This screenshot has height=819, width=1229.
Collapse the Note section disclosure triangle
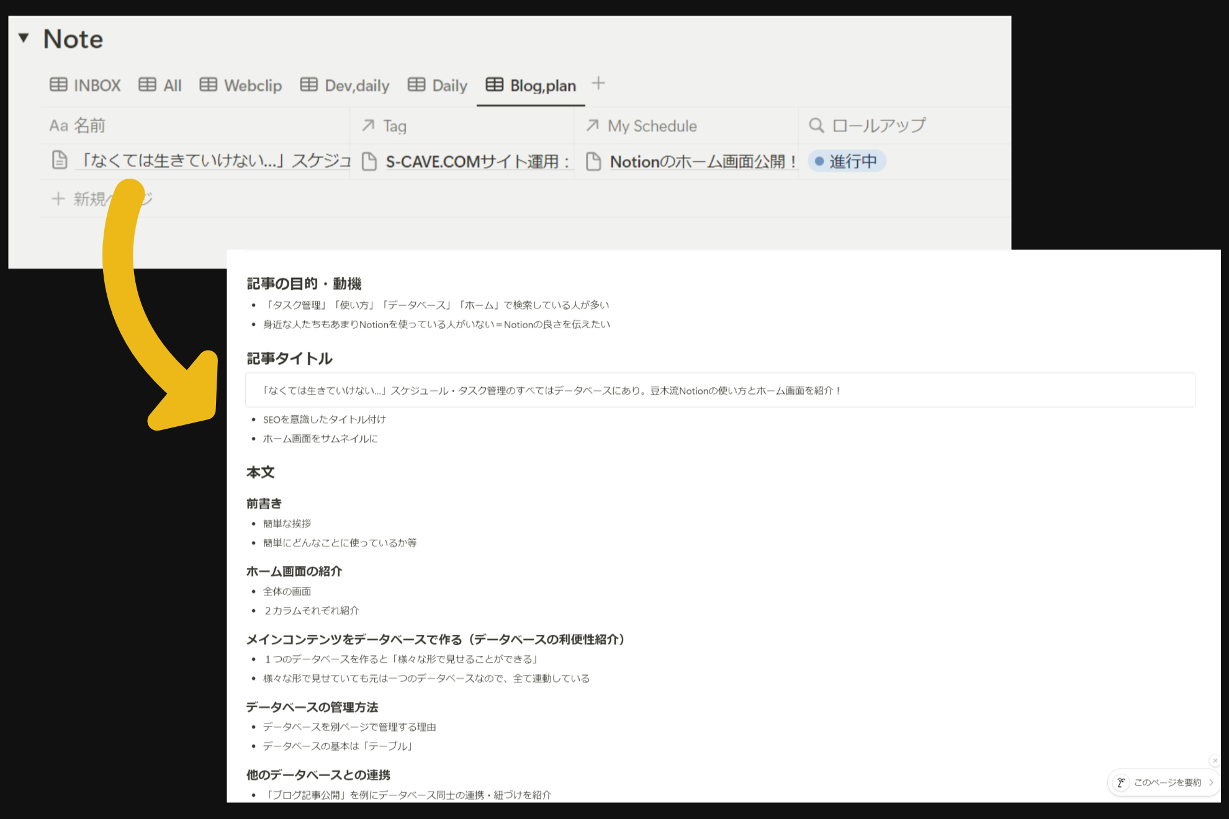23,38
